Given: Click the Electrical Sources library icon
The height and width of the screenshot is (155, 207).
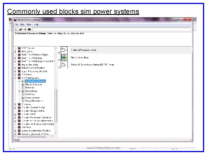Looking at the screenshot, I should pos(23,84).
